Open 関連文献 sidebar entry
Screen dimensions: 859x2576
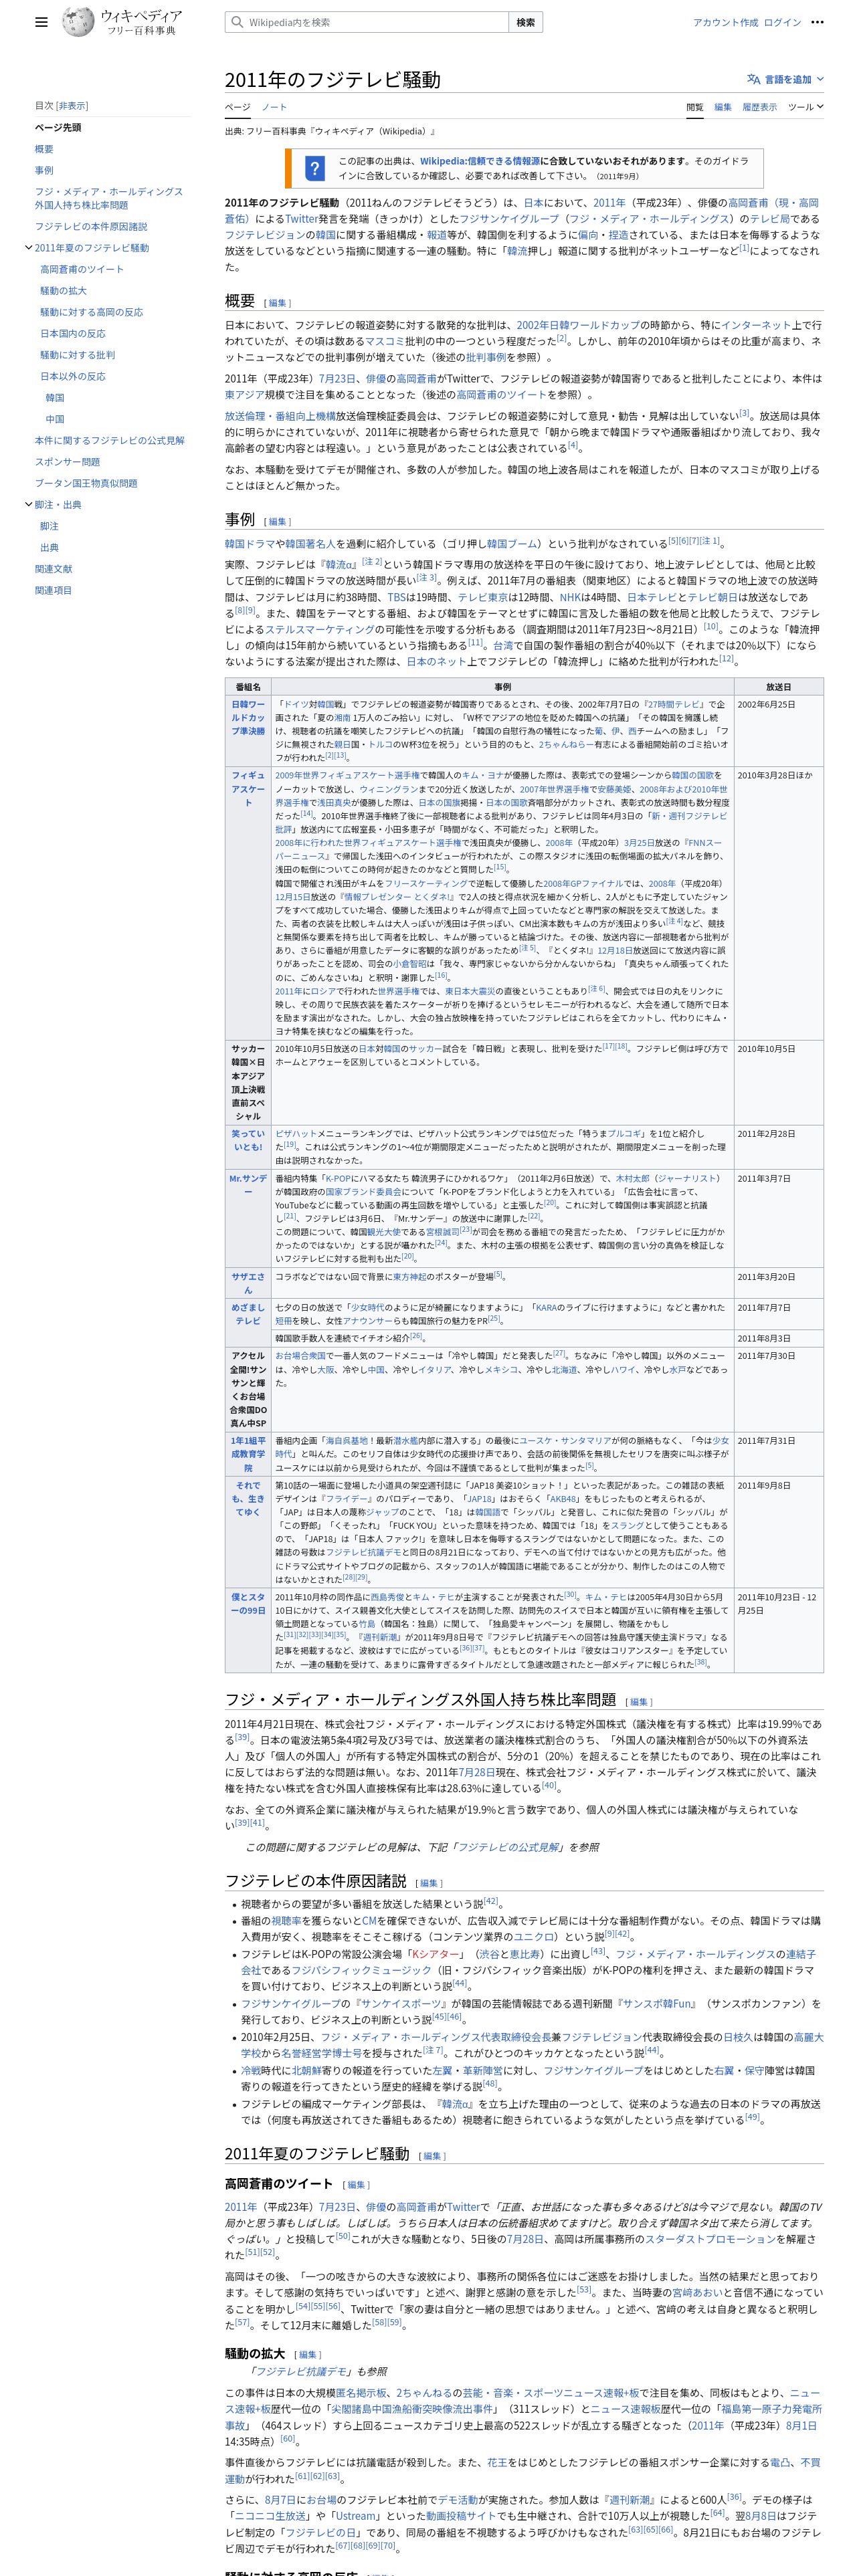click(53, 569)
